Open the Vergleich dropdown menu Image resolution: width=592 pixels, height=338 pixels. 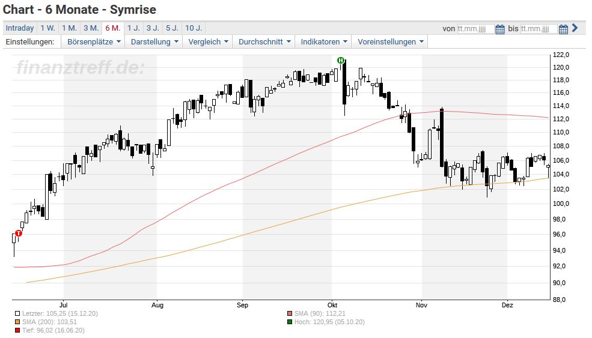pyautogui.click(x=208, y=42)
